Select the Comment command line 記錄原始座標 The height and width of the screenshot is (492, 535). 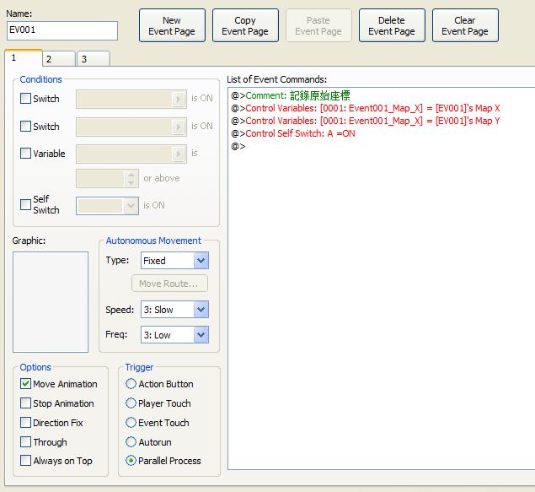pos(291,95)
